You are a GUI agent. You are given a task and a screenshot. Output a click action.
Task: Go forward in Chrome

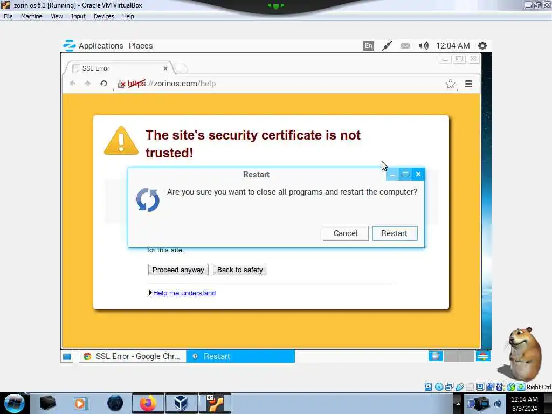pos(88,84)
